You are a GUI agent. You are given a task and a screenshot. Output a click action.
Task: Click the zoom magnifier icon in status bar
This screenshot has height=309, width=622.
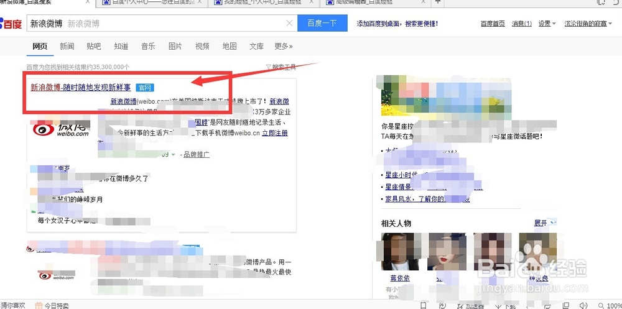tap(601, 306)
